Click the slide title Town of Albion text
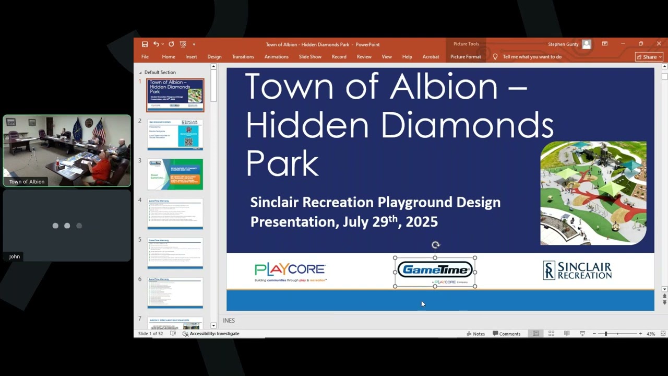The image size is (668, 376). [x=399, y=125]
